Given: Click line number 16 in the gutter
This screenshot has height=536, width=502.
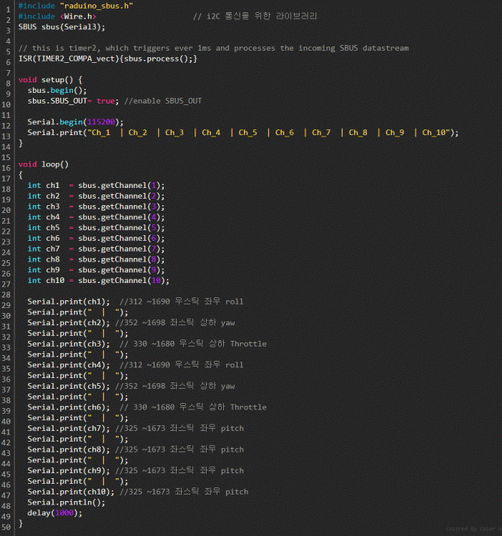Looking at the screenshot, I should (x=6, y=164).
